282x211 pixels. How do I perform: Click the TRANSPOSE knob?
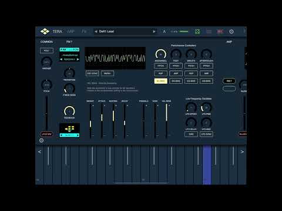(x=69, y=73)
